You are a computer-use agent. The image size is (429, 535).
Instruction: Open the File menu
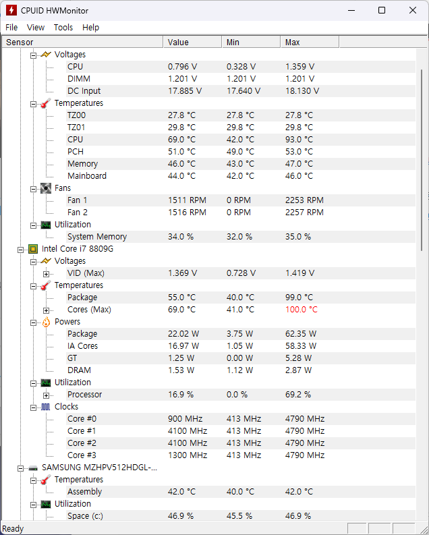pos(11,27)
